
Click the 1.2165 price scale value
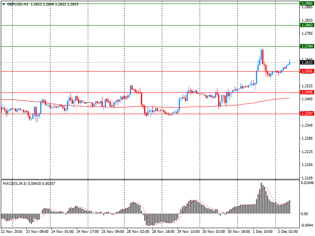point(307,164)
